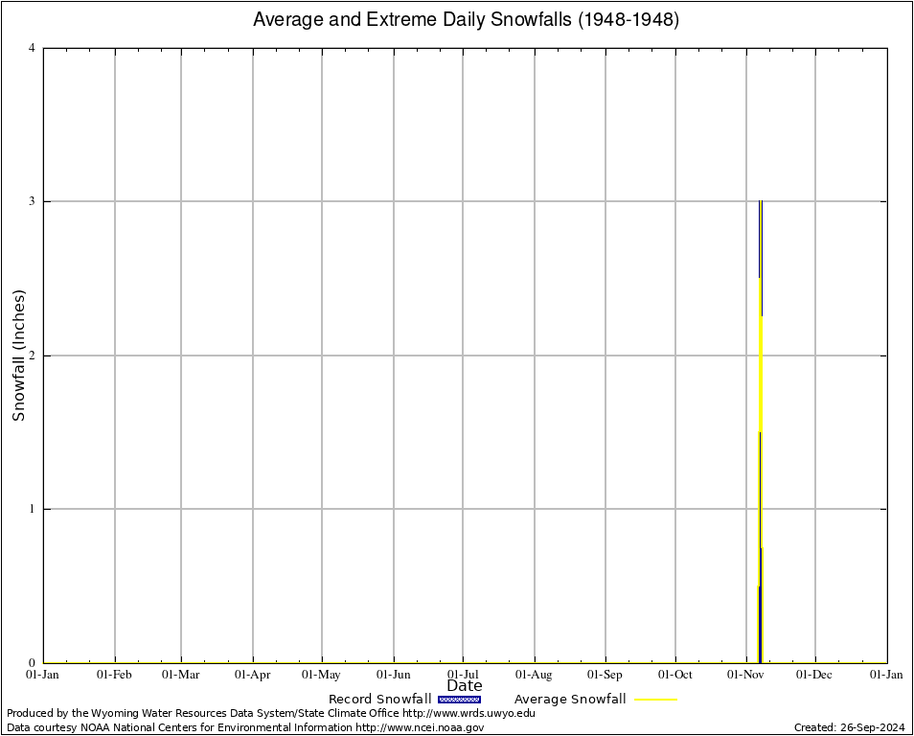914x736 pixels.
Task: Click the 'Record Snowfall' legend text
Action: point(379,700)
